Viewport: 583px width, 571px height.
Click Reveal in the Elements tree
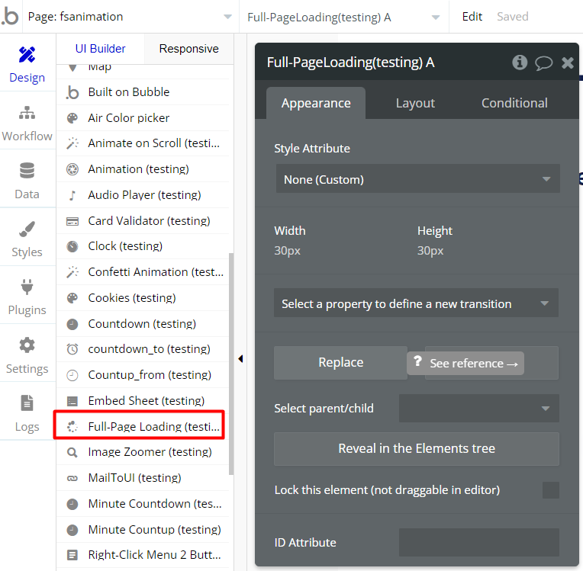click(416, 449)
